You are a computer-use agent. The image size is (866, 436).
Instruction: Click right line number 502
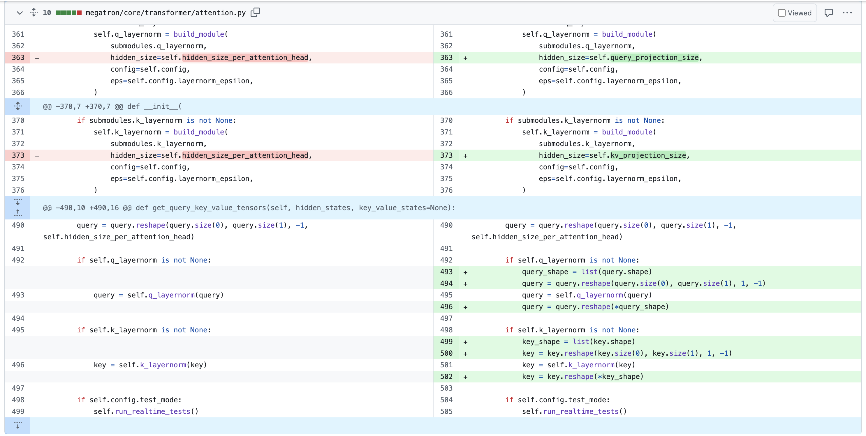[x=446, y=377]
